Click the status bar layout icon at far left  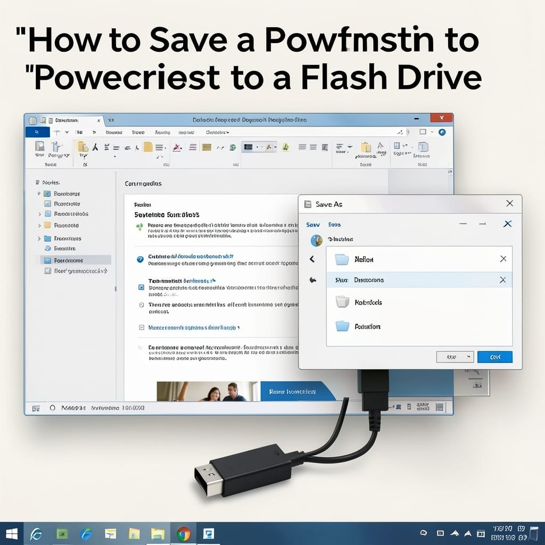pyautogui.click(x=36, y=408)
